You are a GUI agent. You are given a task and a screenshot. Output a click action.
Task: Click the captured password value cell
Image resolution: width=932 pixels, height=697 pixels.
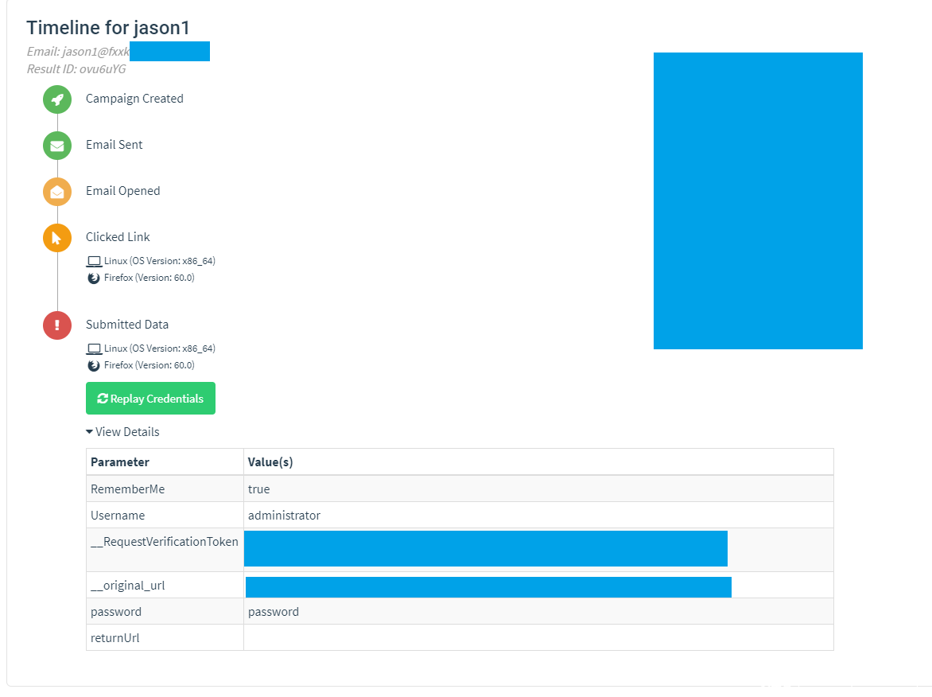[x=274, y=612]
